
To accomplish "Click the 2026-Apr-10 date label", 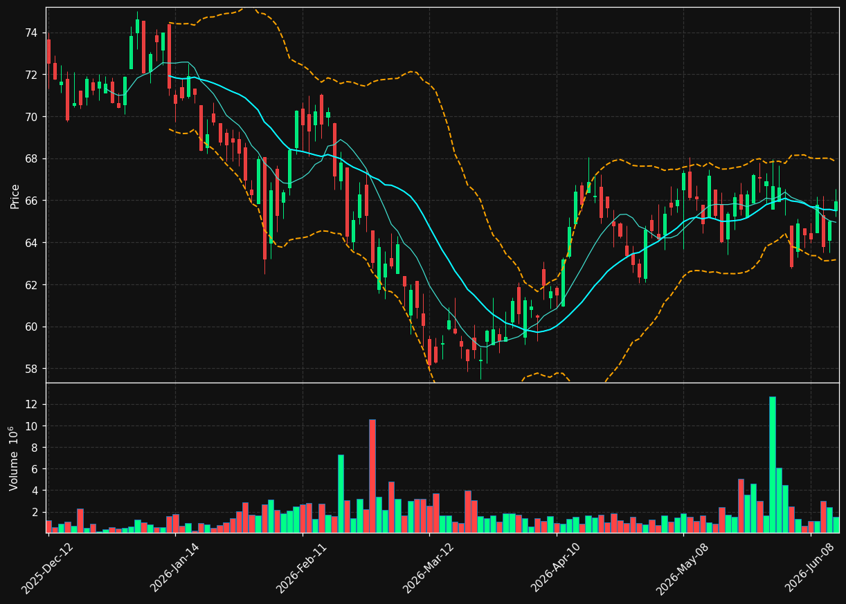I will pyautogui.click(x=556, y=568).
